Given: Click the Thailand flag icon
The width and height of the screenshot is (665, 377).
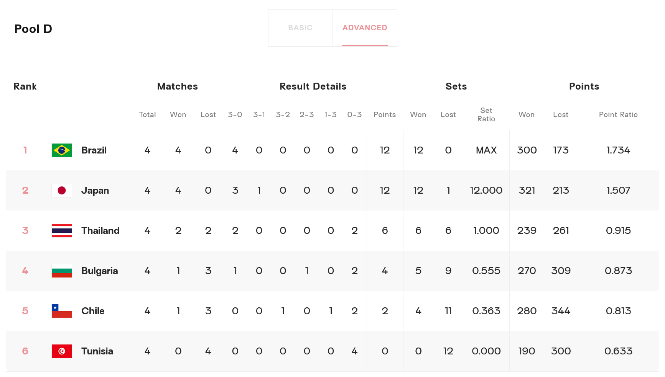Looking at the screenshot, I should [x=62, y=231].
